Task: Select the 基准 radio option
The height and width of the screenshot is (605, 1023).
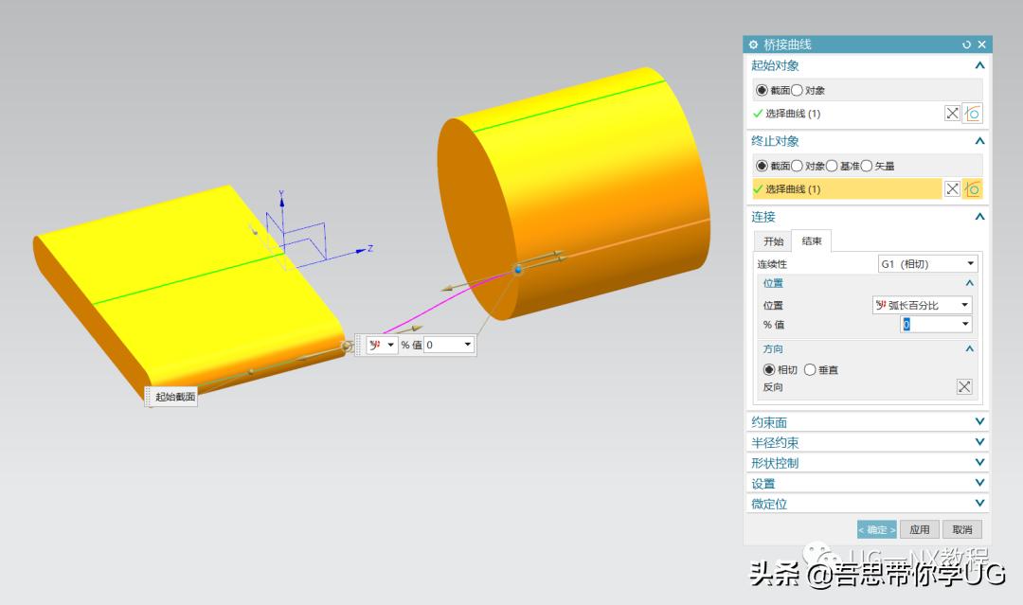Action: tap(832, 166)
